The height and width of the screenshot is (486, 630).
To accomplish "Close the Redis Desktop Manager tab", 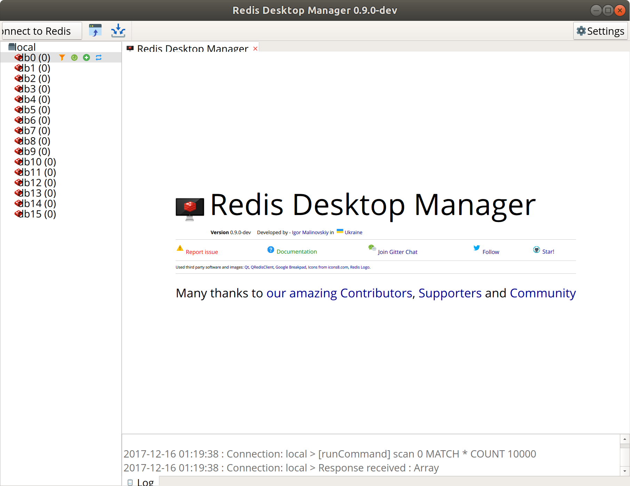I will point(255,48).
